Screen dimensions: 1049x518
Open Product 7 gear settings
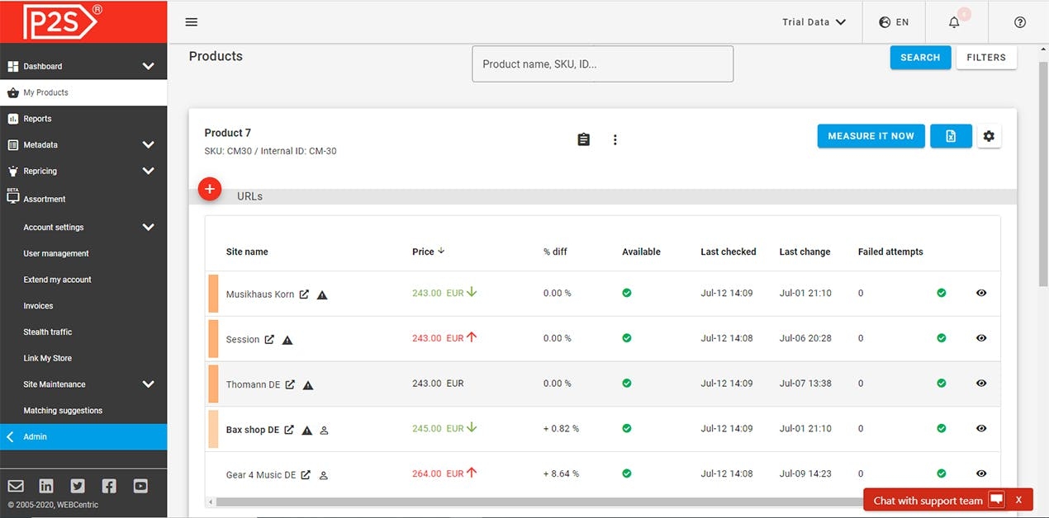click(989, 136)
